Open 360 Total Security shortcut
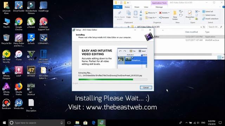This screenshot has height=126, width=225. pos(6,57)
